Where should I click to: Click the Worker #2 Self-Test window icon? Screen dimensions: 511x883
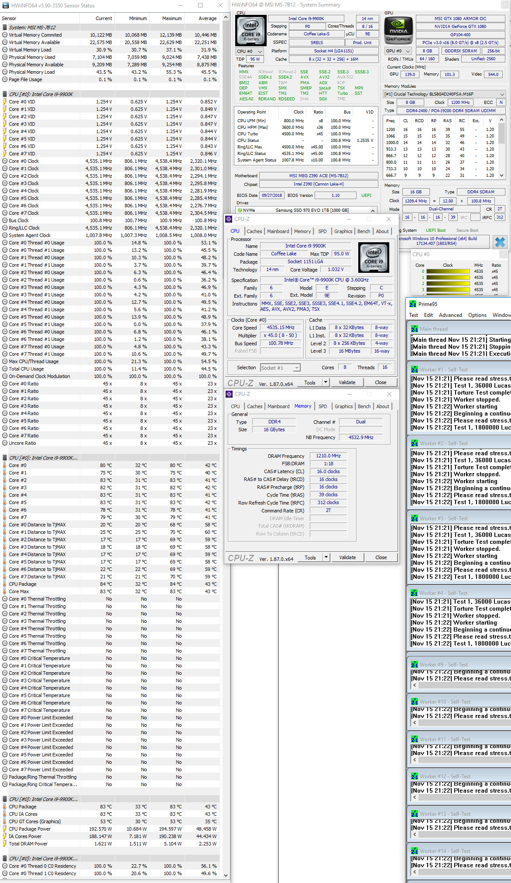point(414,443)
